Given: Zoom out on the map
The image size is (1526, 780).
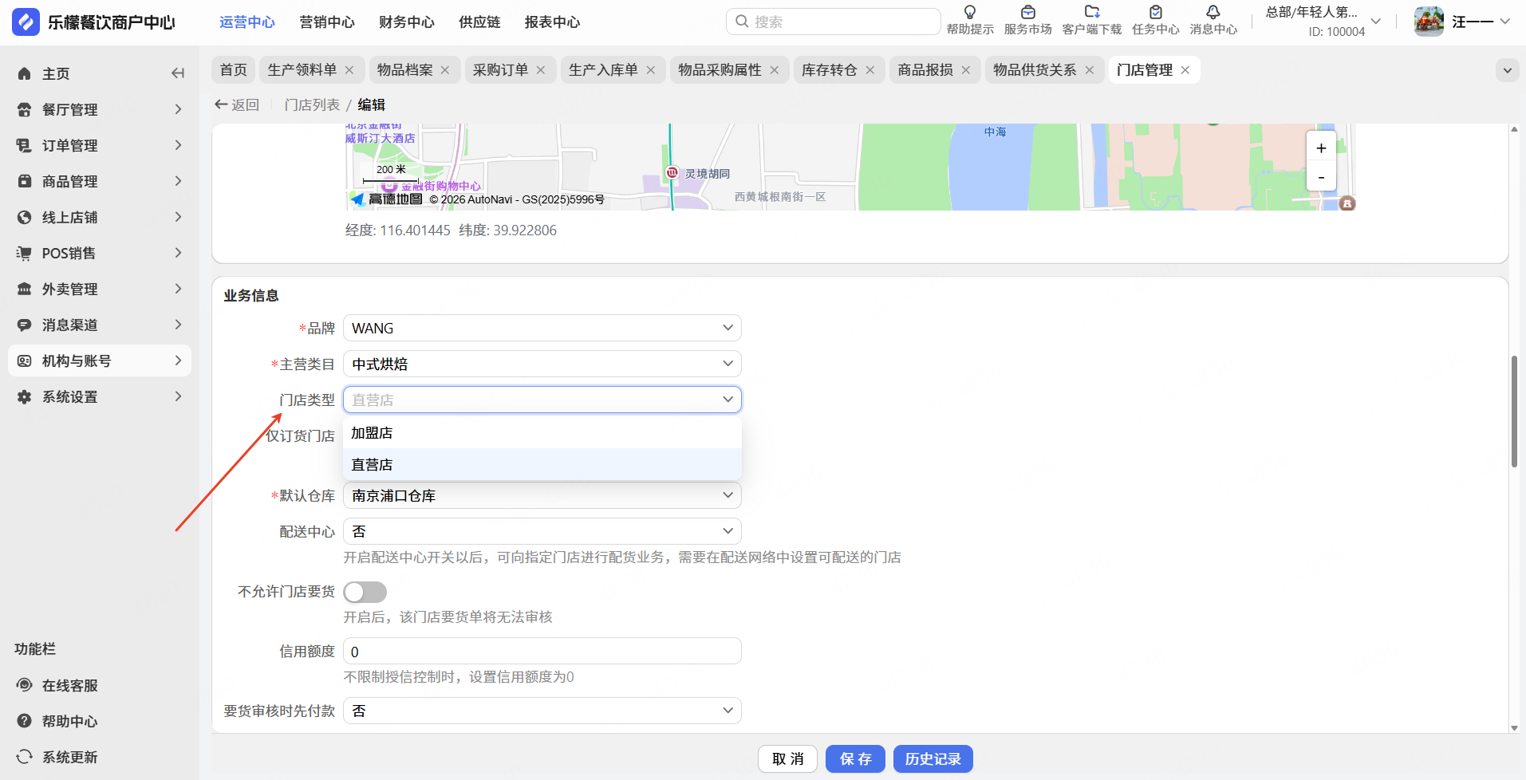Looking at the screenshot, I should click(1321, 176).
